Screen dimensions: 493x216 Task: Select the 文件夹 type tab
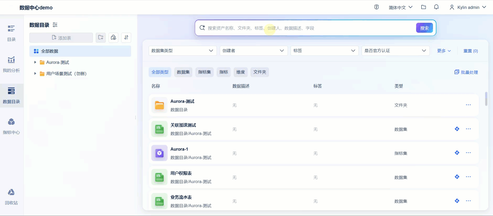pyautogui.click(x=259, y=72)
